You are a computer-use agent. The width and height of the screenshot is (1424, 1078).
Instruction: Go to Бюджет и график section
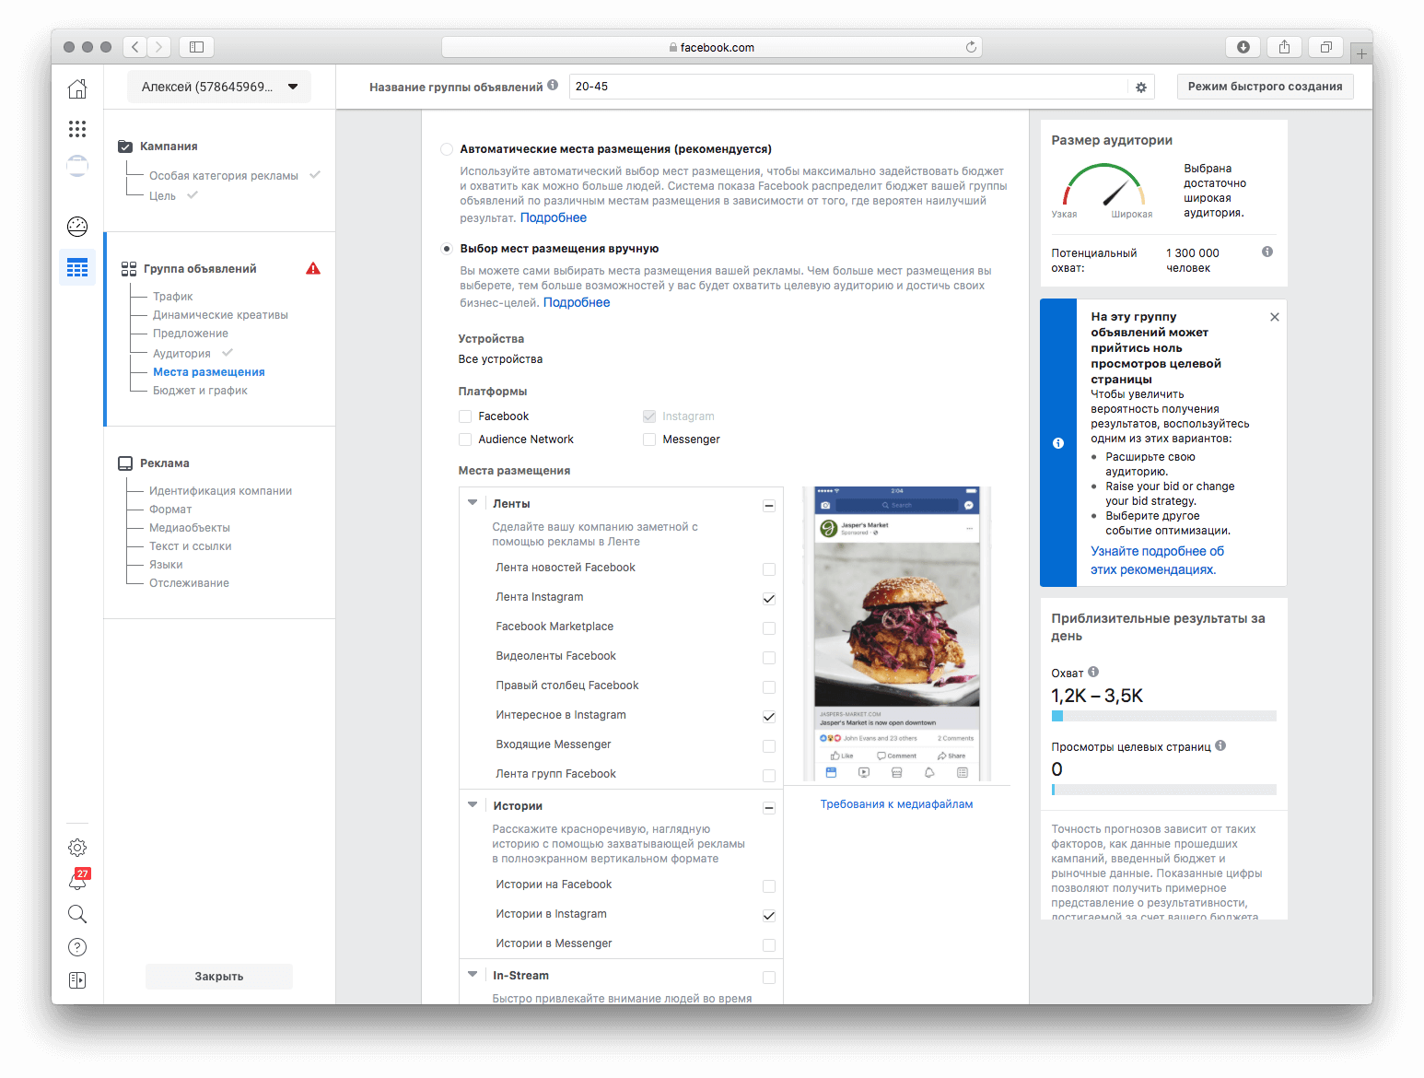point(200,391)
